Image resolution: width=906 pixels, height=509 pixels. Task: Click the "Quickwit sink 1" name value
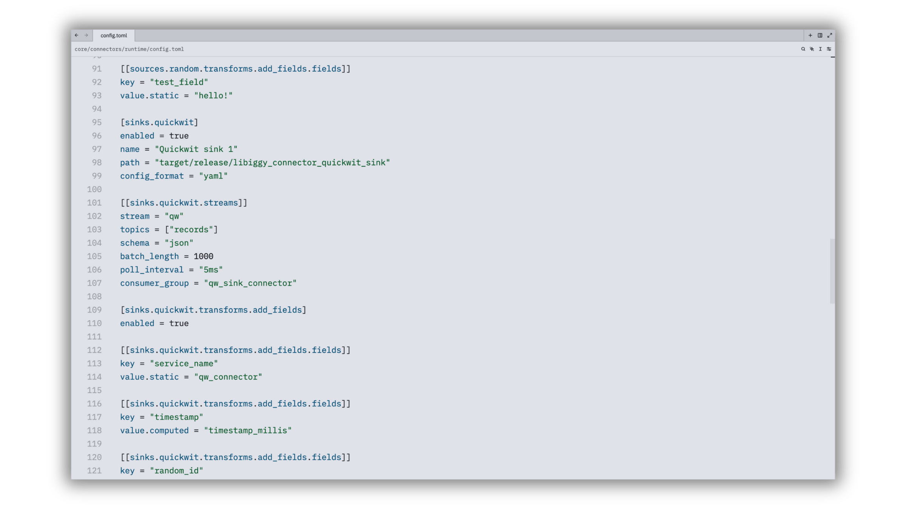[x=196, y=149]
